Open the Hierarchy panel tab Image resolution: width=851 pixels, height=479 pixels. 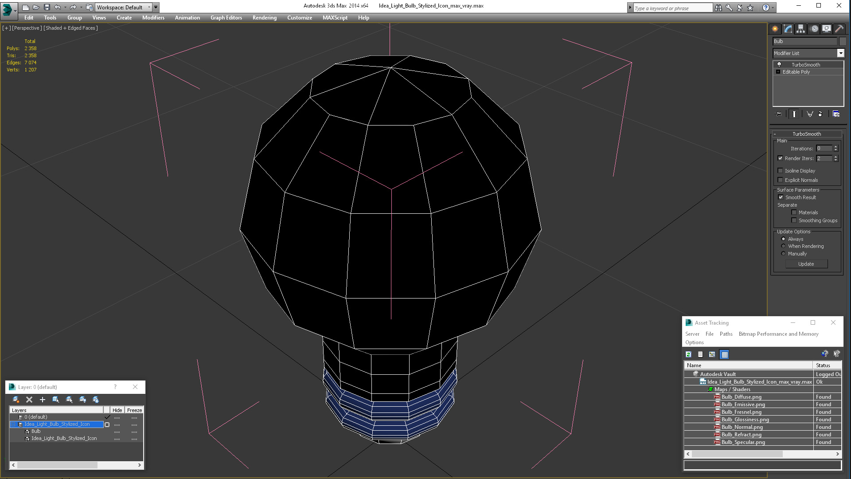click(800, 29)
